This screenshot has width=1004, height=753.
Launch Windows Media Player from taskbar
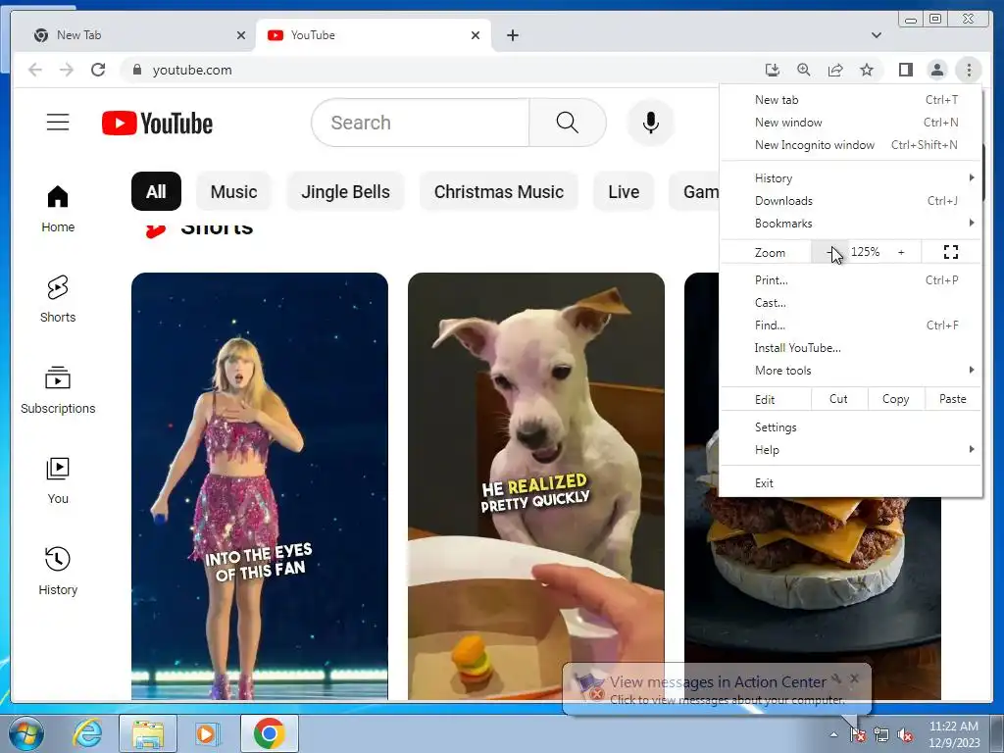(x=207, y=733)
